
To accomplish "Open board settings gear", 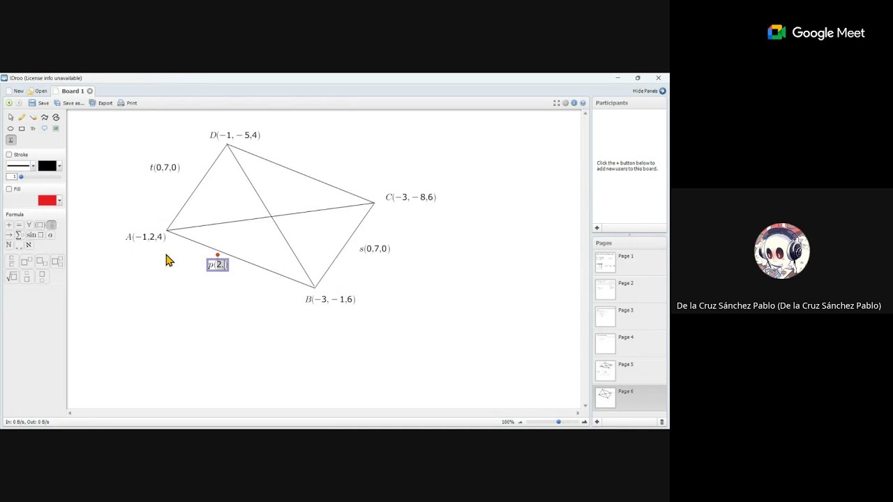I will pos(566,103).
